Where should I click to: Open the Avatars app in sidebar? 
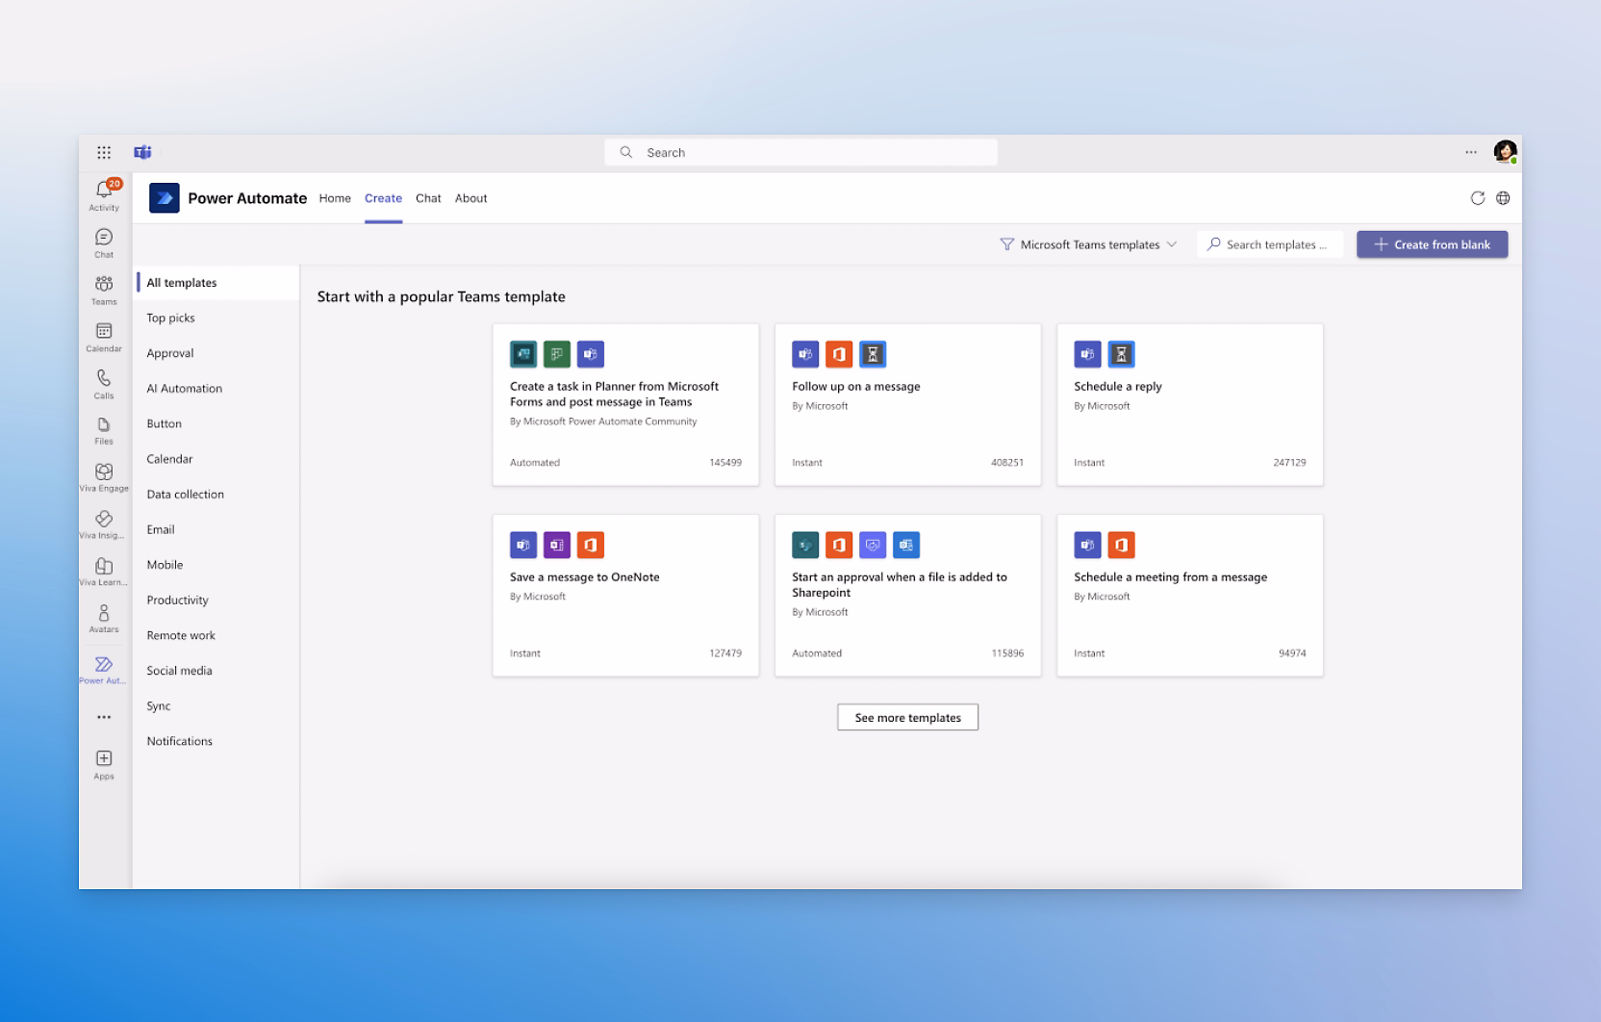click(x=104, y=616)
